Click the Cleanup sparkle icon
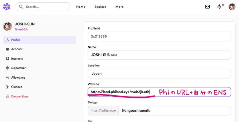The width and height of the screenshot is (239, 122). pyautogui.click(x=7, y=87)
